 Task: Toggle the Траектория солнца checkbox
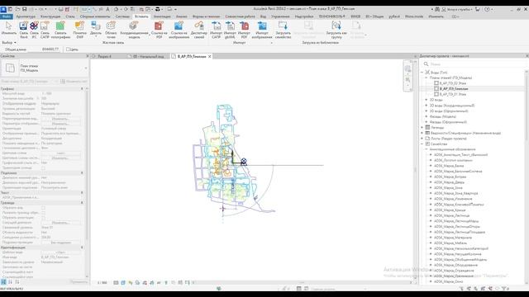pos(43,167)
